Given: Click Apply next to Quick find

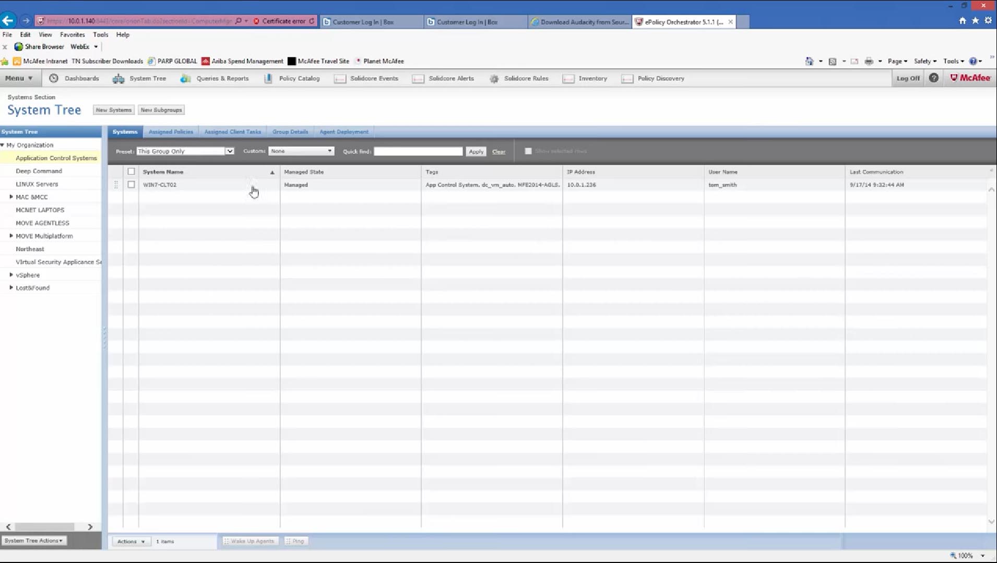Looking at the screenshot, I should [x=476, y=151].
